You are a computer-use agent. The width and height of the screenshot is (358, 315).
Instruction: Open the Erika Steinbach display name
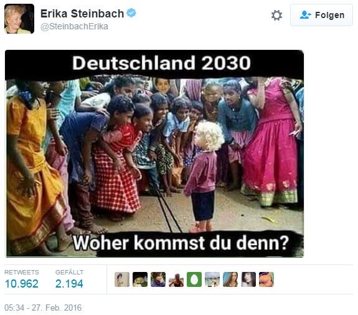tap(82, 14)
